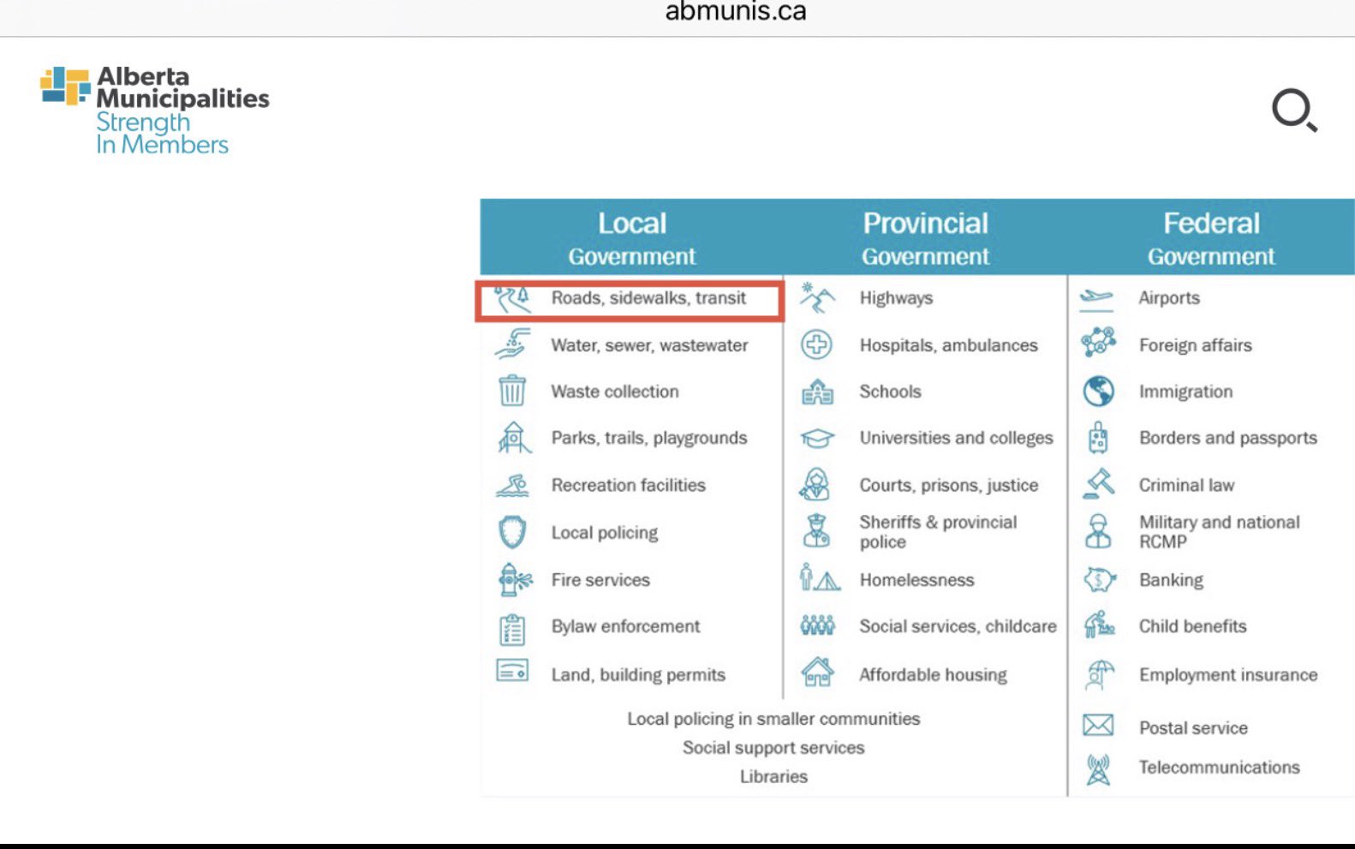Click the antenna tower icon beside Telecommunications

1098,769
